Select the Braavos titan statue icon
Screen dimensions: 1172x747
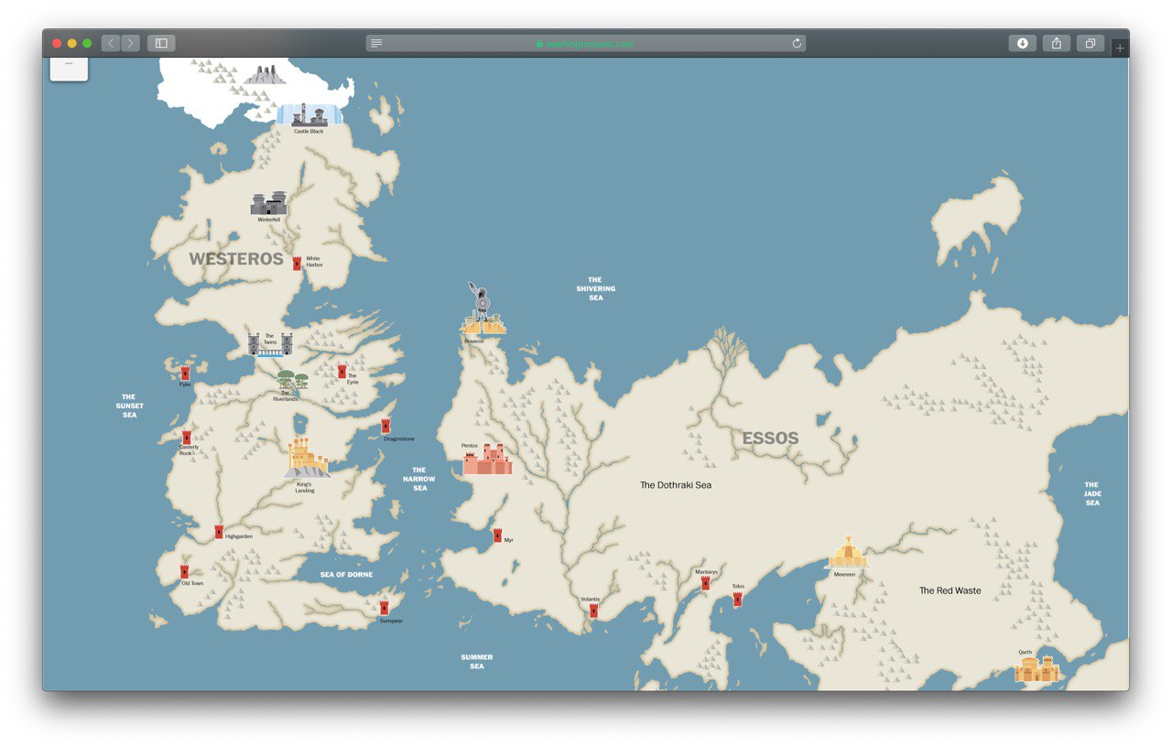482,309
